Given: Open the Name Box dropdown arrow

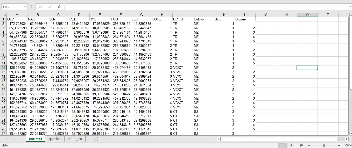Looking at the screenshot, I should coord(25,7).
